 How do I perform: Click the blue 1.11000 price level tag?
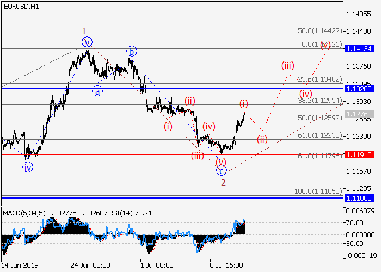click(359, 199)
